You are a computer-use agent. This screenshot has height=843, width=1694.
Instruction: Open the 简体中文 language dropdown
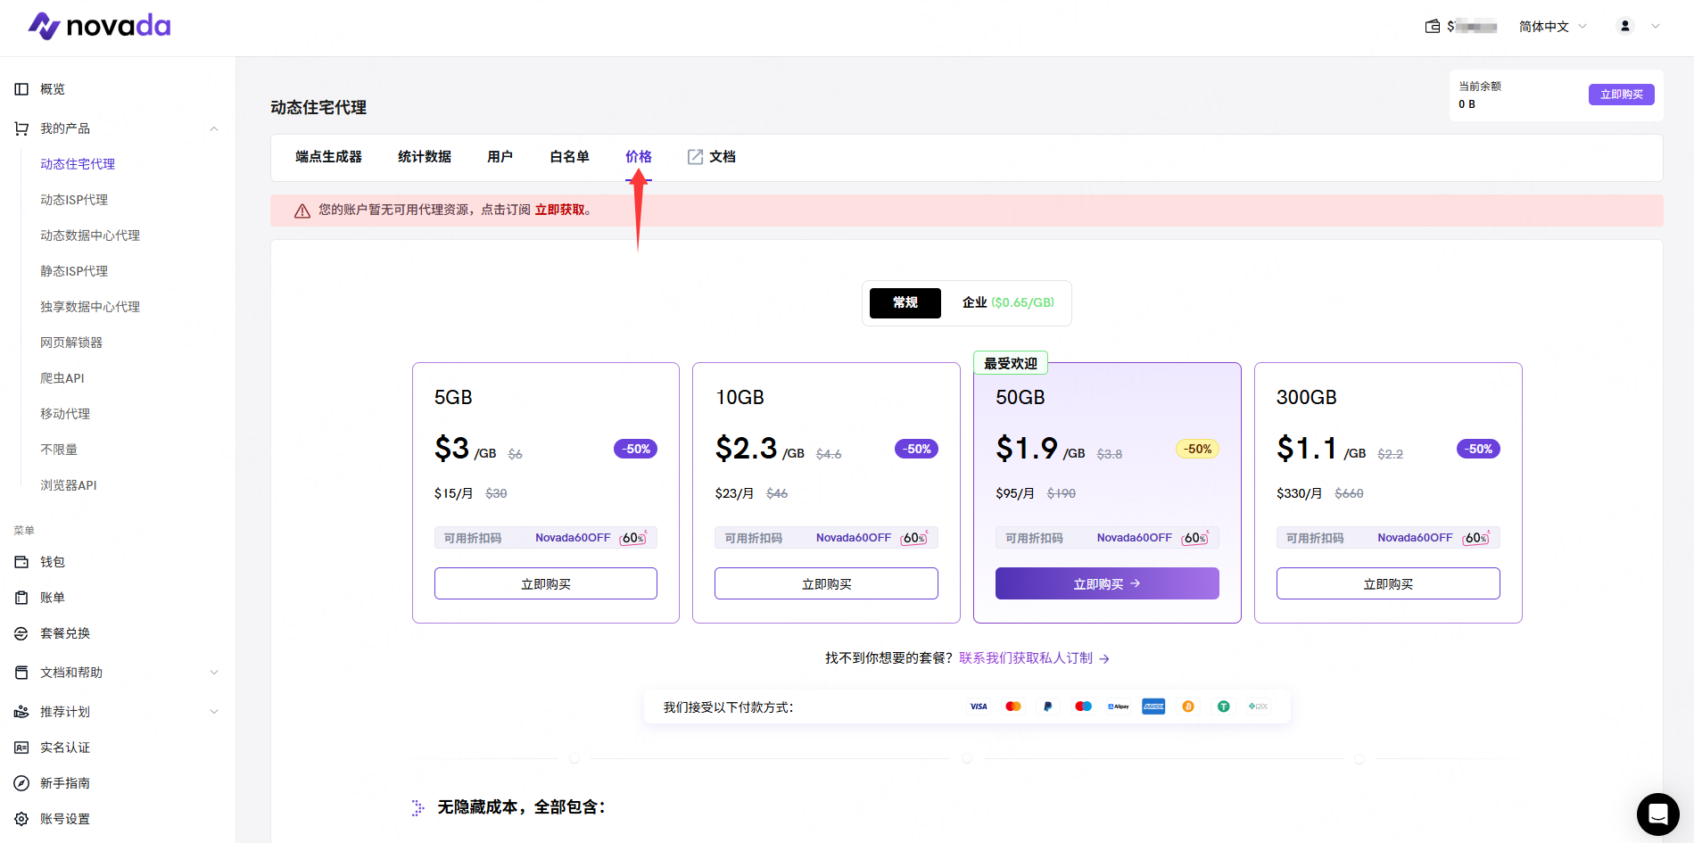pos(1552,27)
